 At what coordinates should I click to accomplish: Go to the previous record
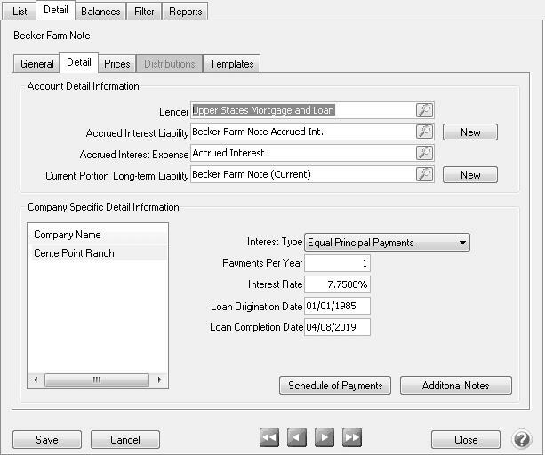click(x=297, y=437)
